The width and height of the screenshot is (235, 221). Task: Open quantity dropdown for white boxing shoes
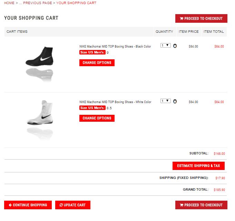coord(166,101)
